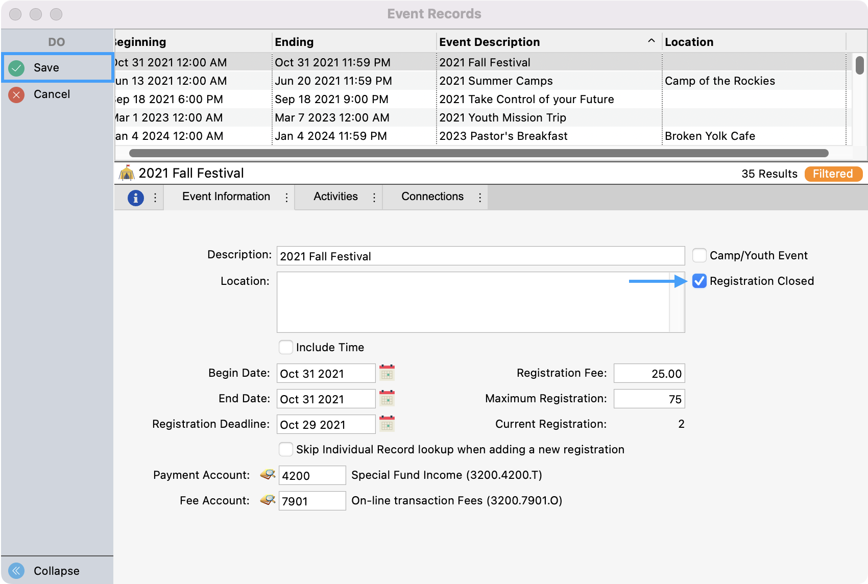Switch to the Connections tab
Screen dimensions: 868x584
click(432, 197)
